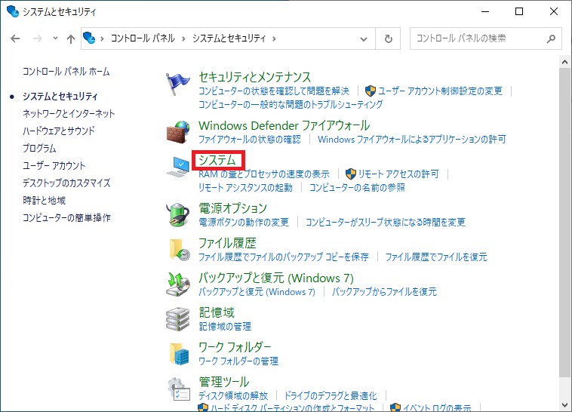
Task: Click コンピューターの状態を確認して問題を解決 link
Action: pos(274,91)
